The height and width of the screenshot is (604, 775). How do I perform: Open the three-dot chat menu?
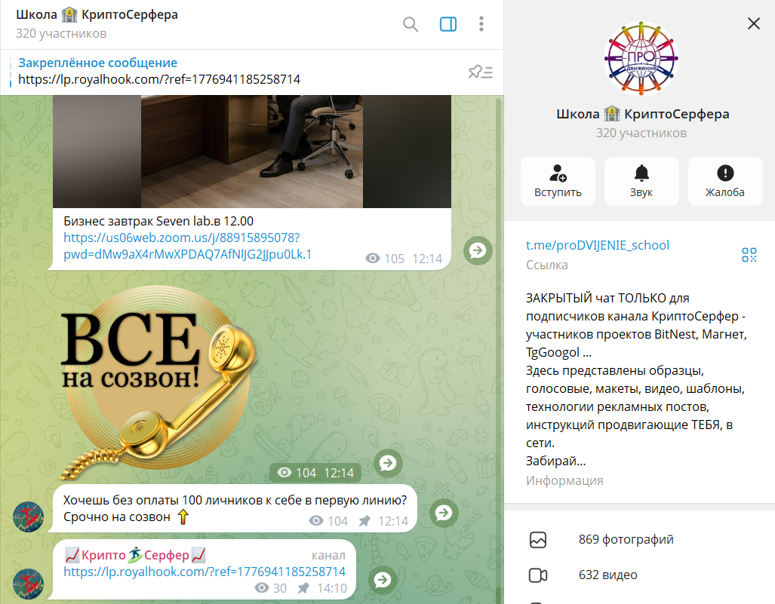coord(481,23)
